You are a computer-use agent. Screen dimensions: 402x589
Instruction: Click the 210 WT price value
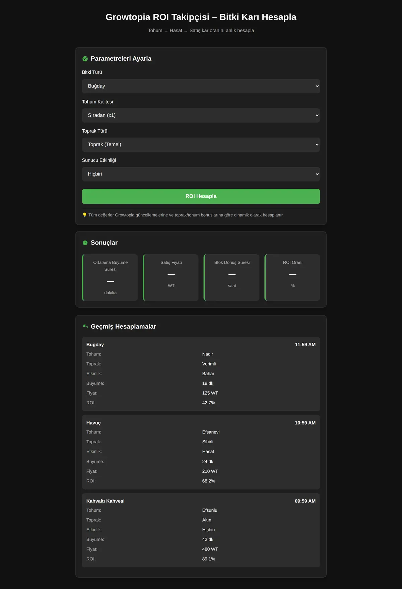[x=210, y=471]
